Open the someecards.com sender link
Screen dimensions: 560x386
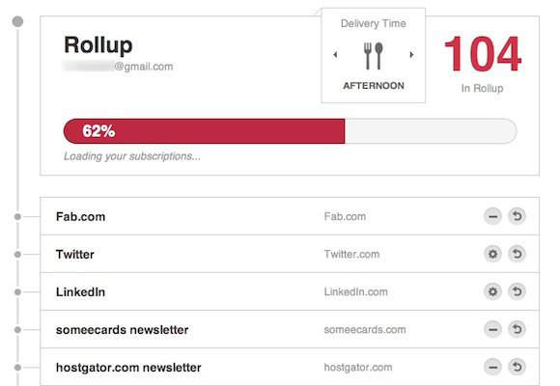(x=365, y=330)
